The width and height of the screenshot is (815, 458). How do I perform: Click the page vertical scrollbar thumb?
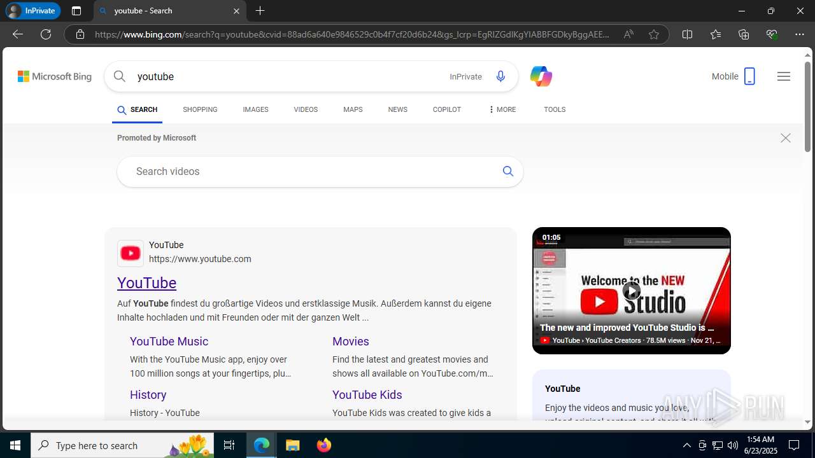tap(807, 106)
